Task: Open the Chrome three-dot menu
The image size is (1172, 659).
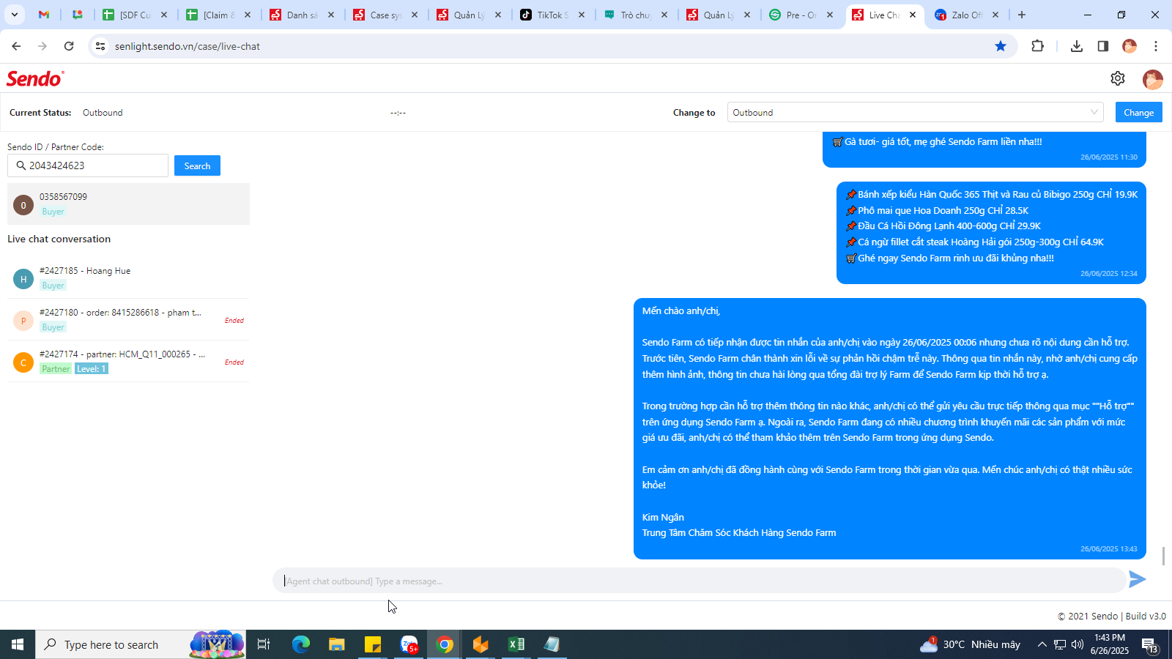Action: pos(1156,46)
